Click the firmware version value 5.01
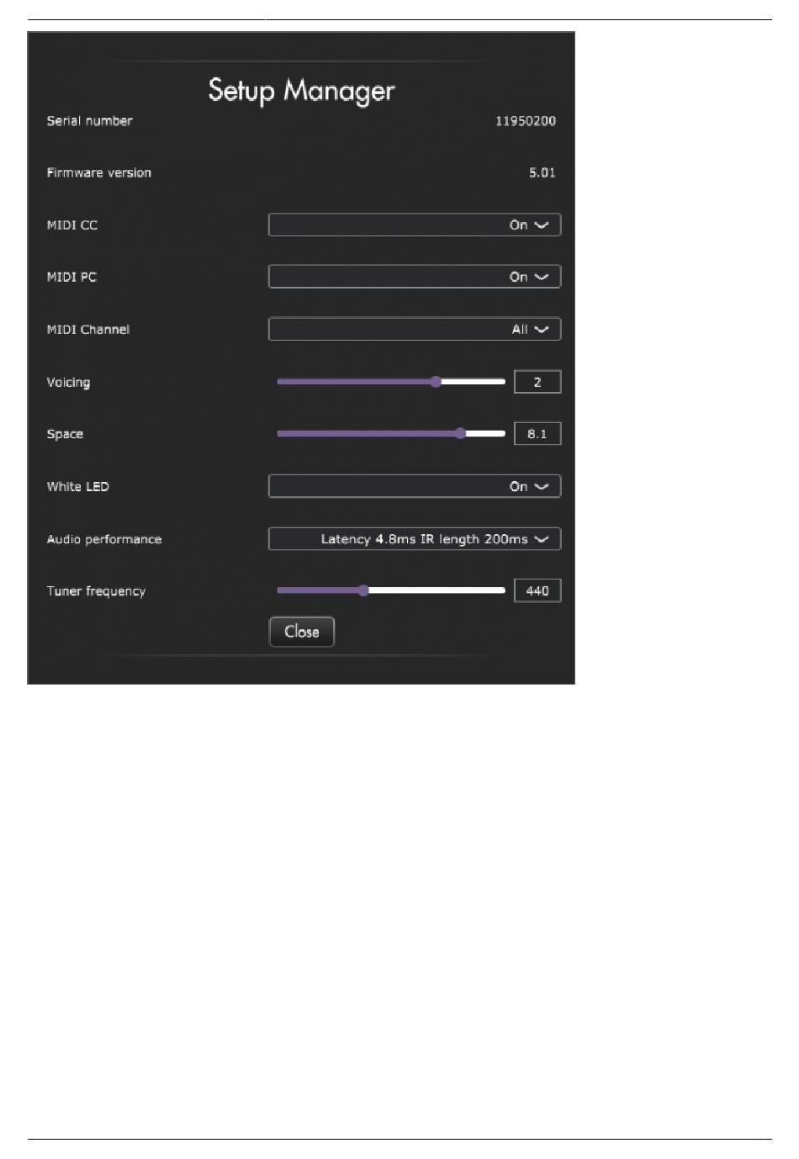The height and width of the screenshot is (1159, 799). pos(542,172)
